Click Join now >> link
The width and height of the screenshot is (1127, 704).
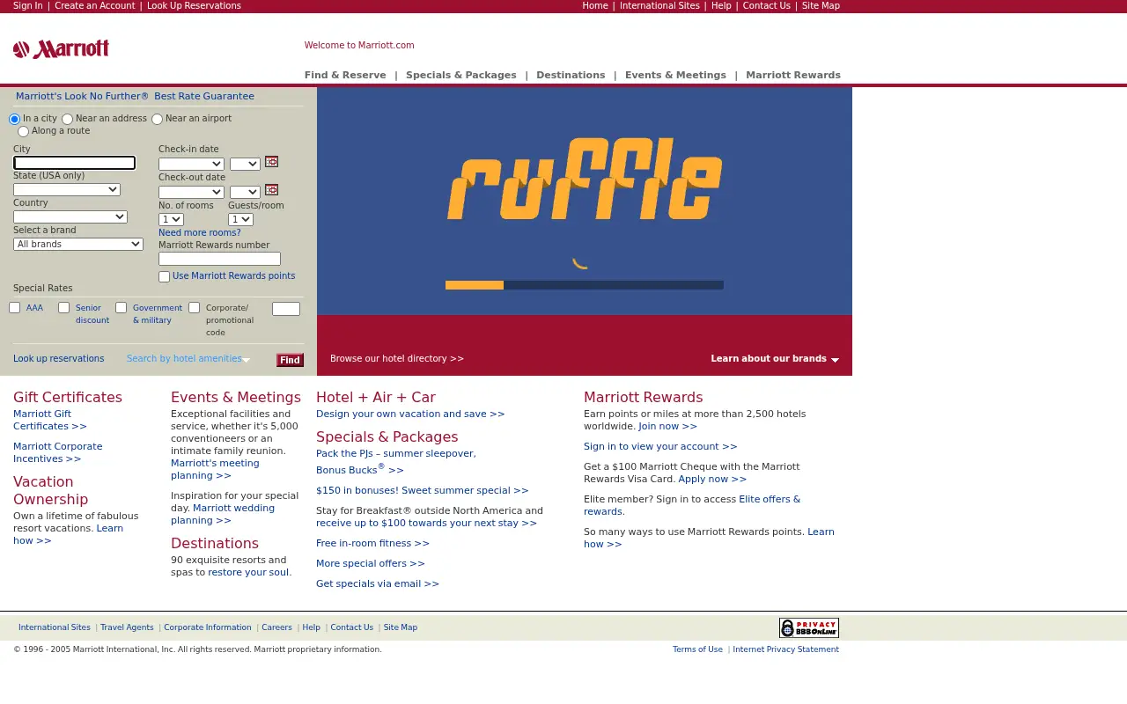(667, 426)
